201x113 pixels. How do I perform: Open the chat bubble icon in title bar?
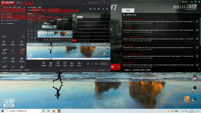tap(93, 3)
